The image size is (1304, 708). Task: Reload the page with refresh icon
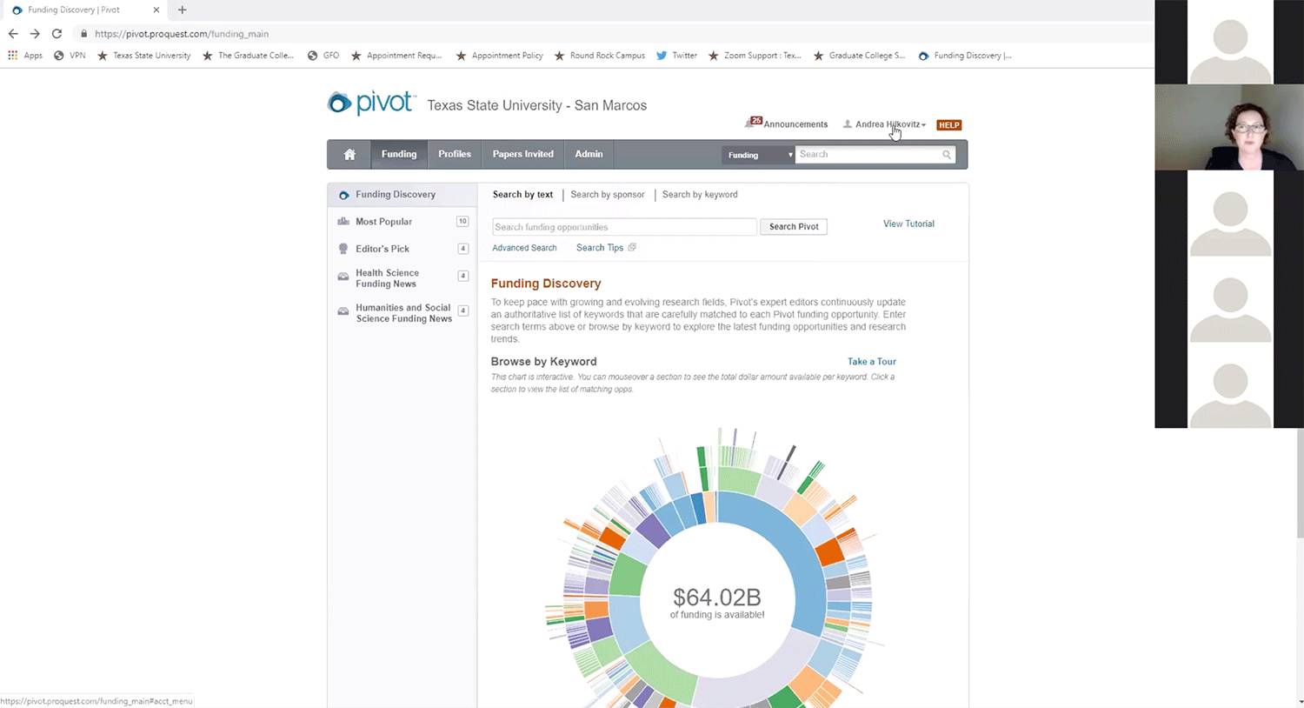pyautogui.click(x=57, y=34)
